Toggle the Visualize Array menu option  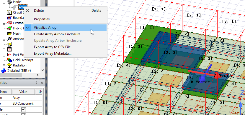tap(66, 28)
